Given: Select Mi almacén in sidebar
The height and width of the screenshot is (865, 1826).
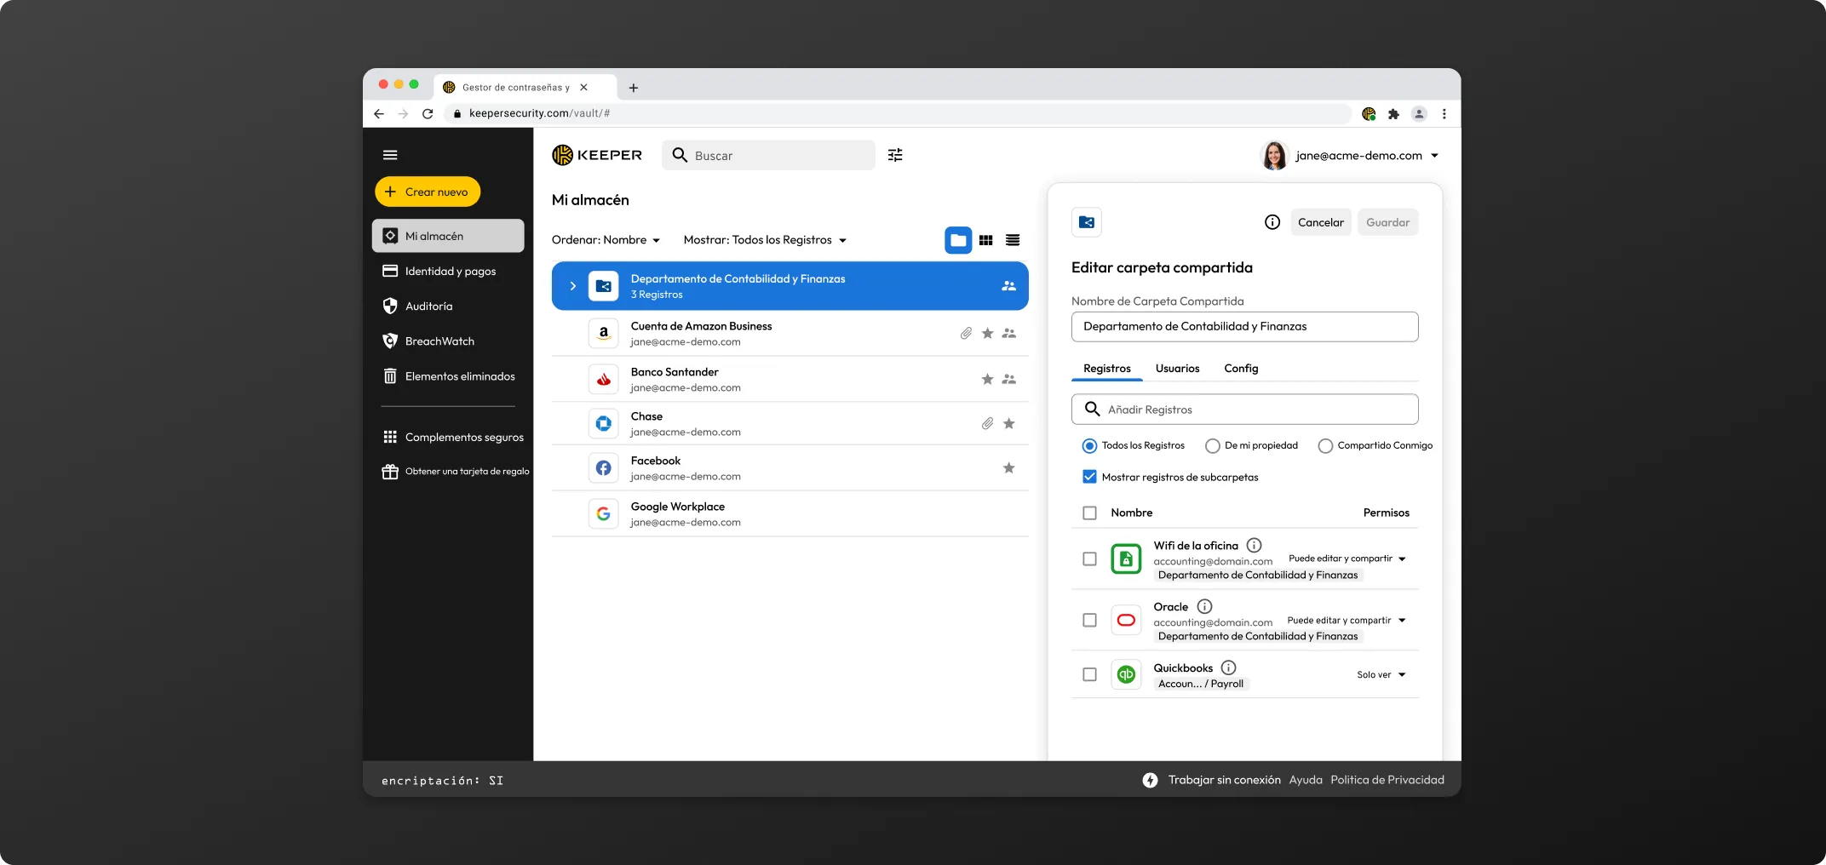Looking at the screenshot, I should (x=448, y=236).
